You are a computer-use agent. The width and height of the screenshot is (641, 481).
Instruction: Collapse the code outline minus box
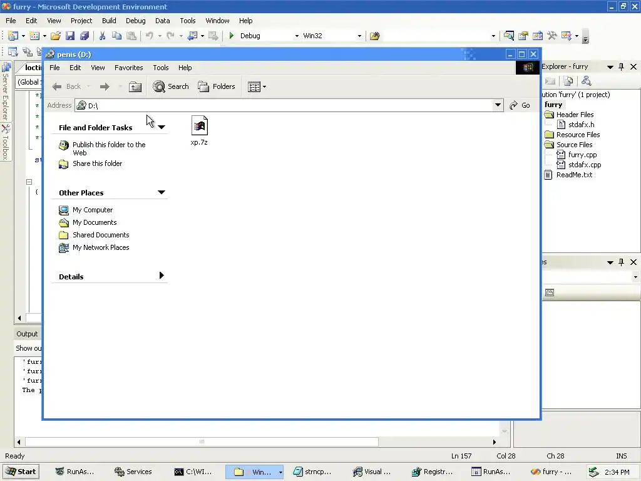pos(29,182)
